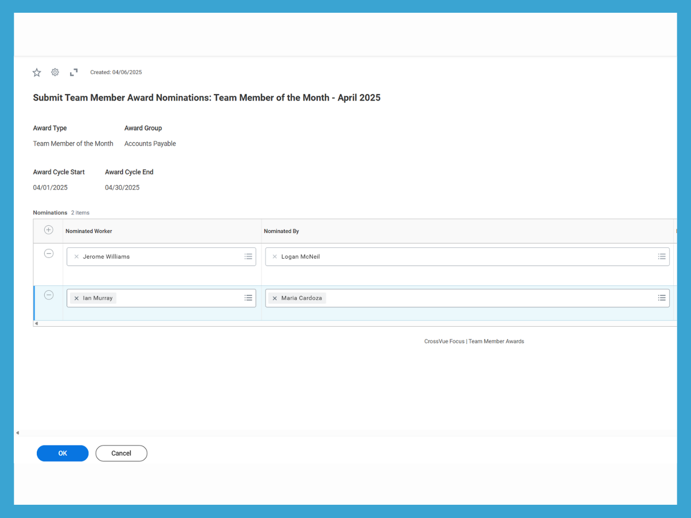Image resolution: width=691 pixels, height=518 pixels.
Task: Cancel the award nomination form
Action: click(121, 453)
